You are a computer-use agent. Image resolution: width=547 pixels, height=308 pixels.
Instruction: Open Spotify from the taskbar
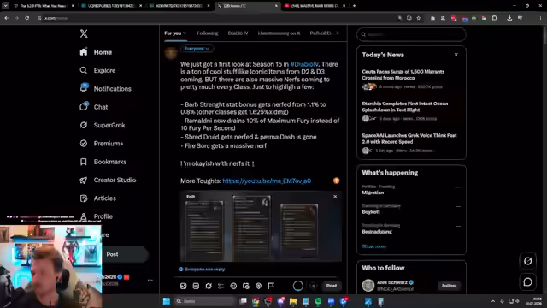click(318, 301)
